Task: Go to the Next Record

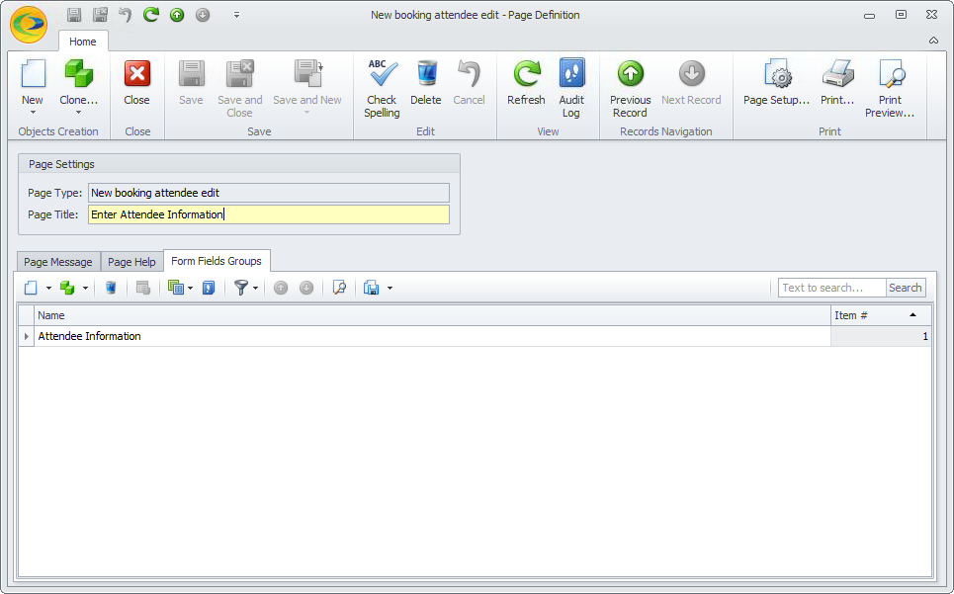Action: coord(691,83)
